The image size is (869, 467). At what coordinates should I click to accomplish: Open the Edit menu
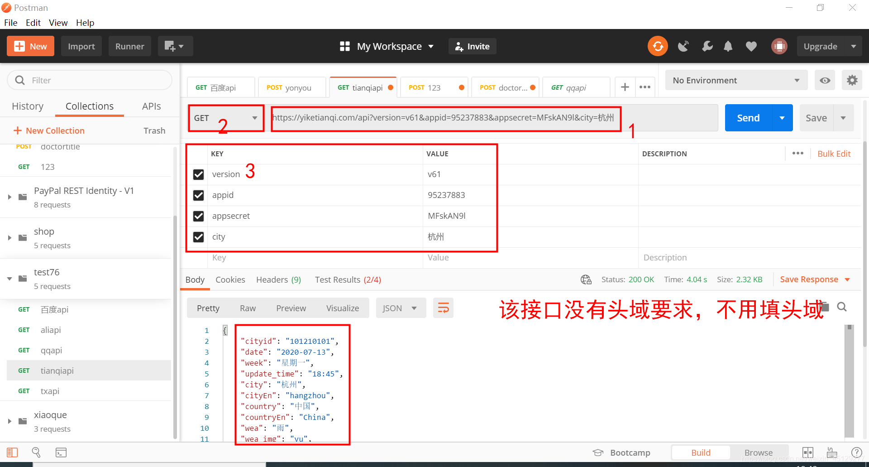[x=33, y=23]
